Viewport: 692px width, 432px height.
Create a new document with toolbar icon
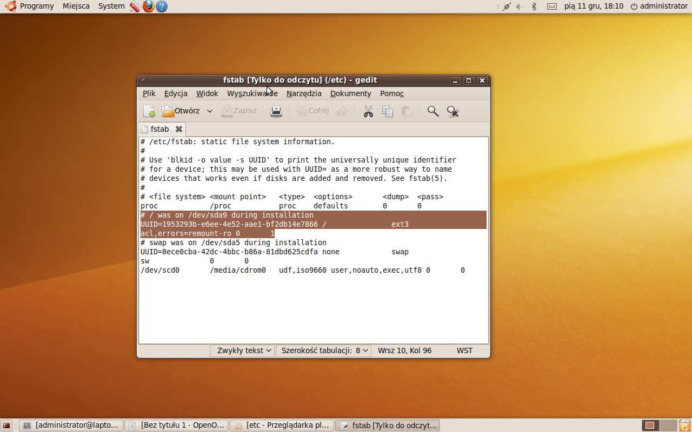[x=149, y=111]
